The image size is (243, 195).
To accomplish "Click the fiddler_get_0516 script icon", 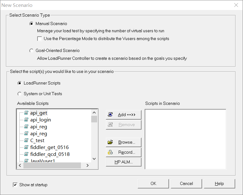I will click(26, 147).
